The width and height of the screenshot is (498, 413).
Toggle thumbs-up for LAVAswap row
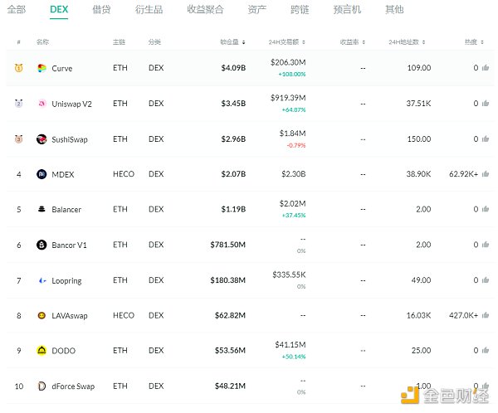click(486, 315)
